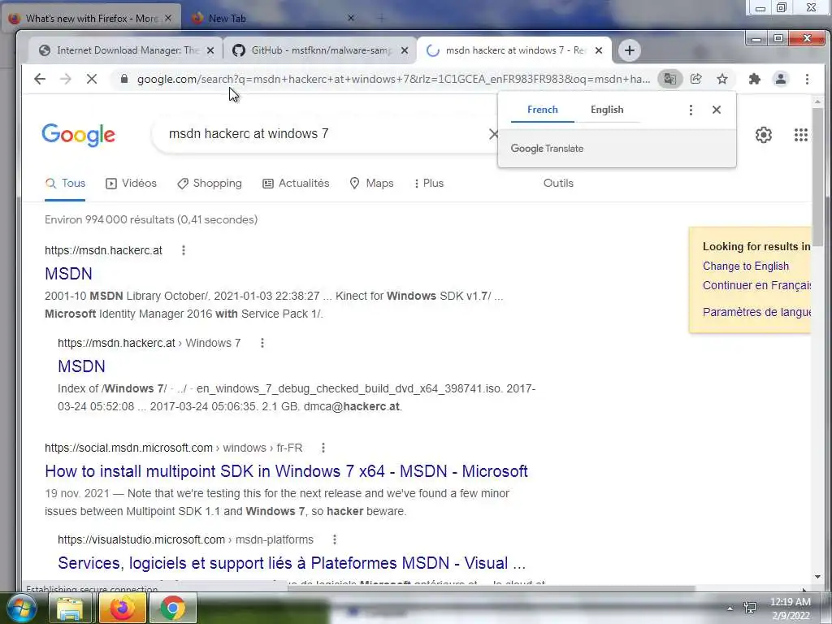The width and height of the screenshot is (832, 624).
Task: Switch to the Actualités search tab
Action: [296, 184]
